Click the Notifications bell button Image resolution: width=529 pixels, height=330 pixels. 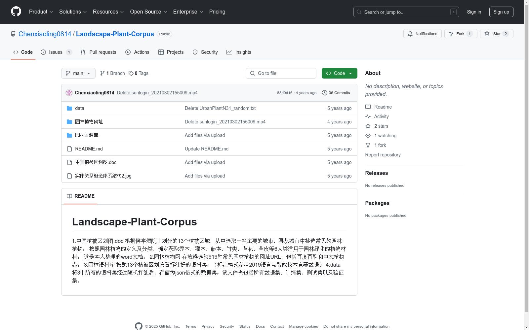pos(422,34)
